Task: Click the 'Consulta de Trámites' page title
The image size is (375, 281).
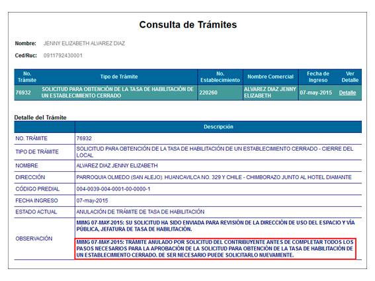Action: tap(188, 24)
